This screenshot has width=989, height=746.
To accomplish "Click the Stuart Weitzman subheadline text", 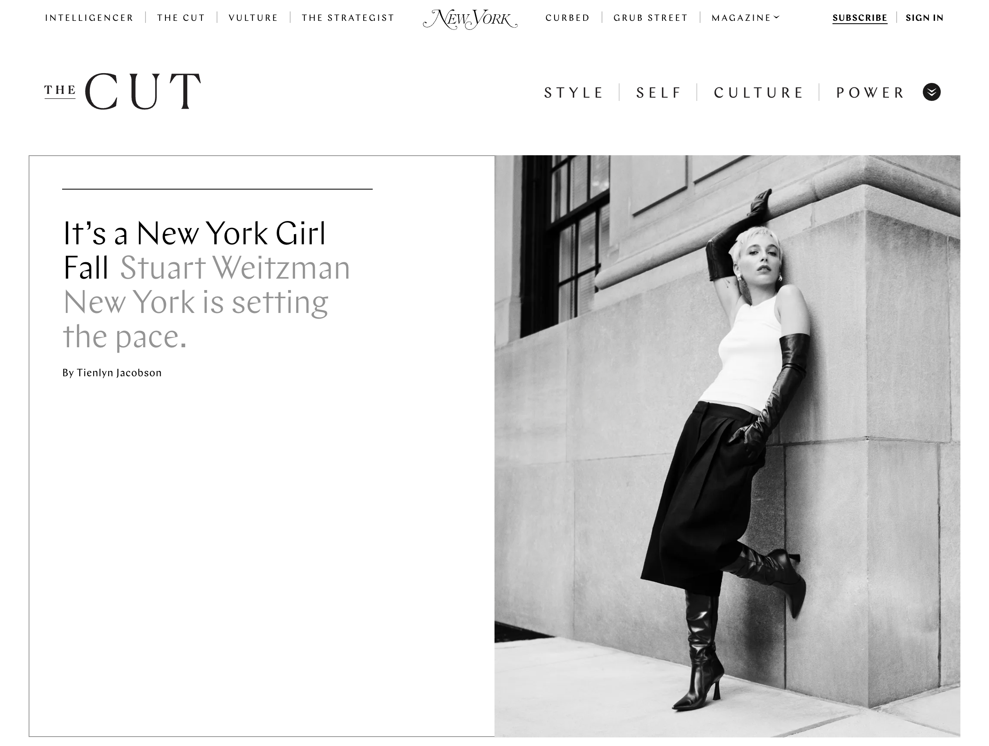I will 206,302.
